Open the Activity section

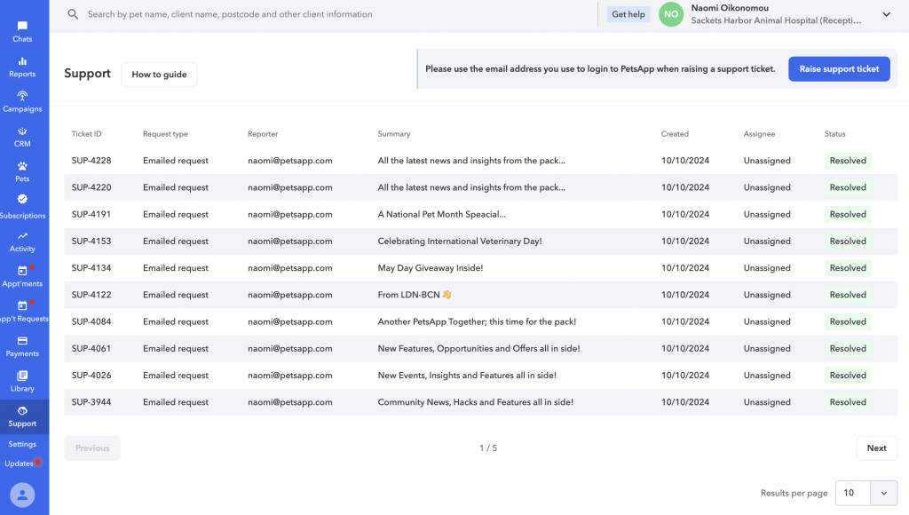pyautogui.click(x=22, y=241)
